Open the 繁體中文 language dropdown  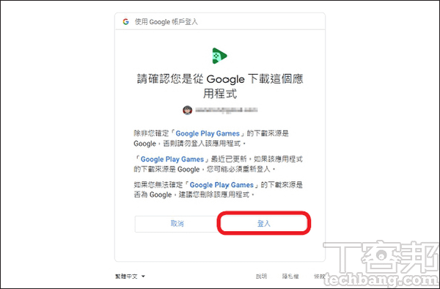coord(131,277)
